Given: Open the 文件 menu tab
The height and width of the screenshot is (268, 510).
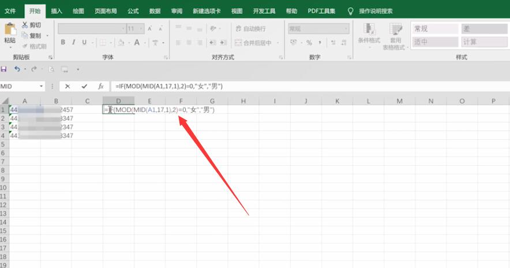Looking at the screenshot, I should pyautogui.click(x=10, y=11).
